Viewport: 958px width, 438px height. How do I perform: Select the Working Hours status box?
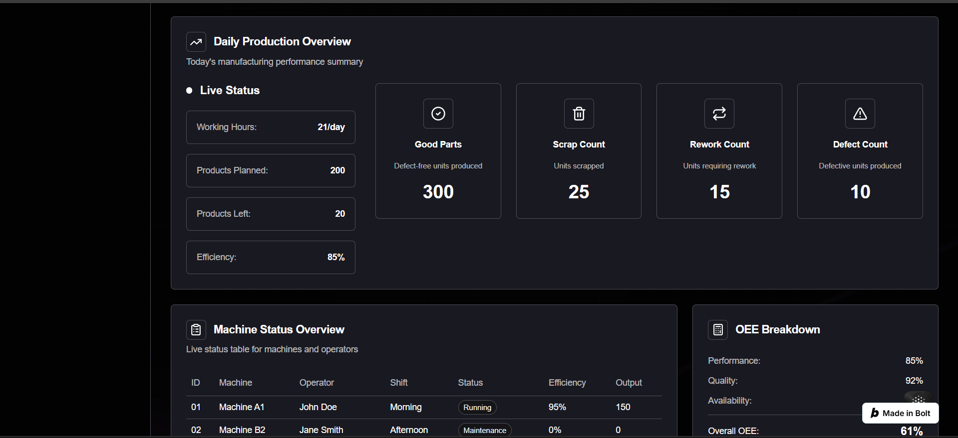coord(271,128)
